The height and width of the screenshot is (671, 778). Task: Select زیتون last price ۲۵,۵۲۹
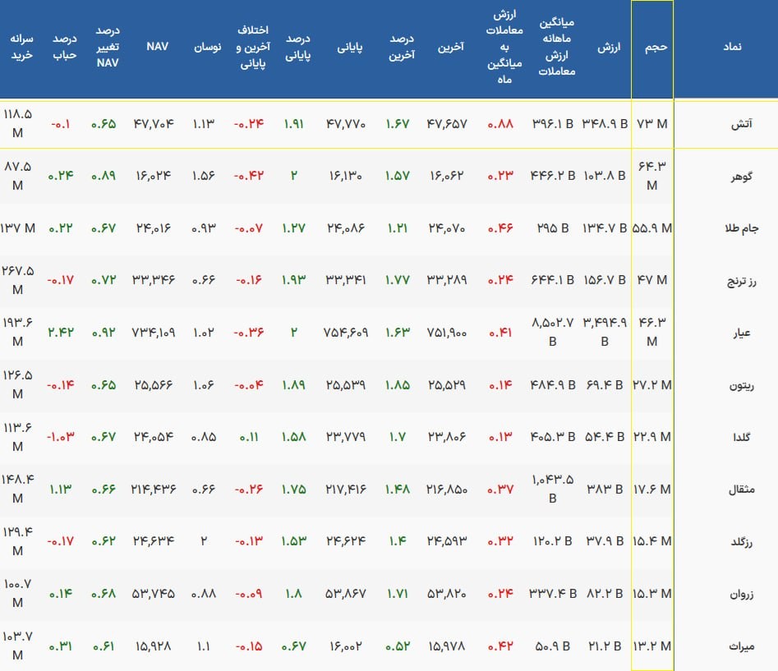click(447, 385)
